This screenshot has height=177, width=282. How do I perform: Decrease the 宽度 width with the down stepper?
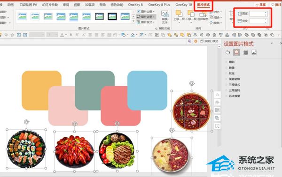click(x=266, y=22)
